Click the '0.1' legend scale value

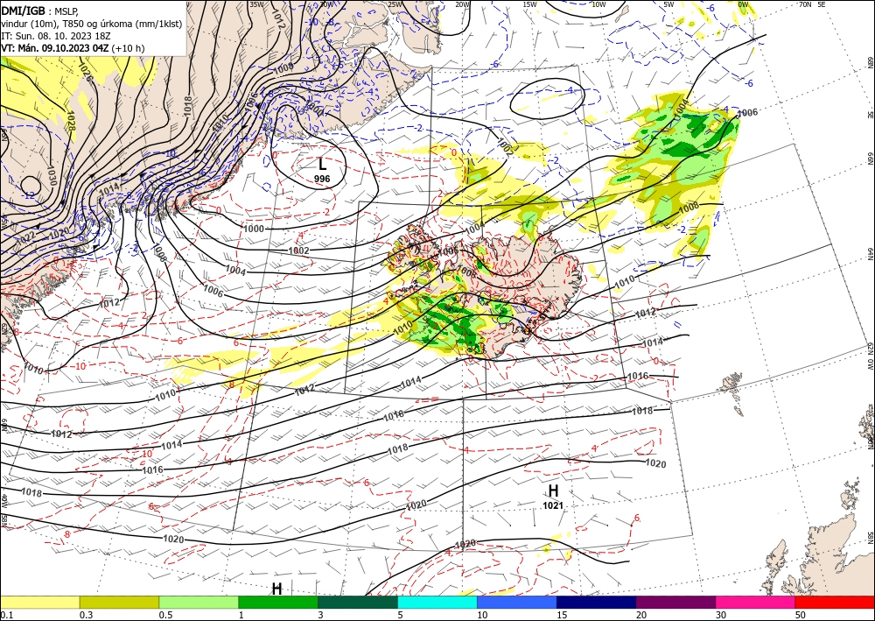click(5, 615)
